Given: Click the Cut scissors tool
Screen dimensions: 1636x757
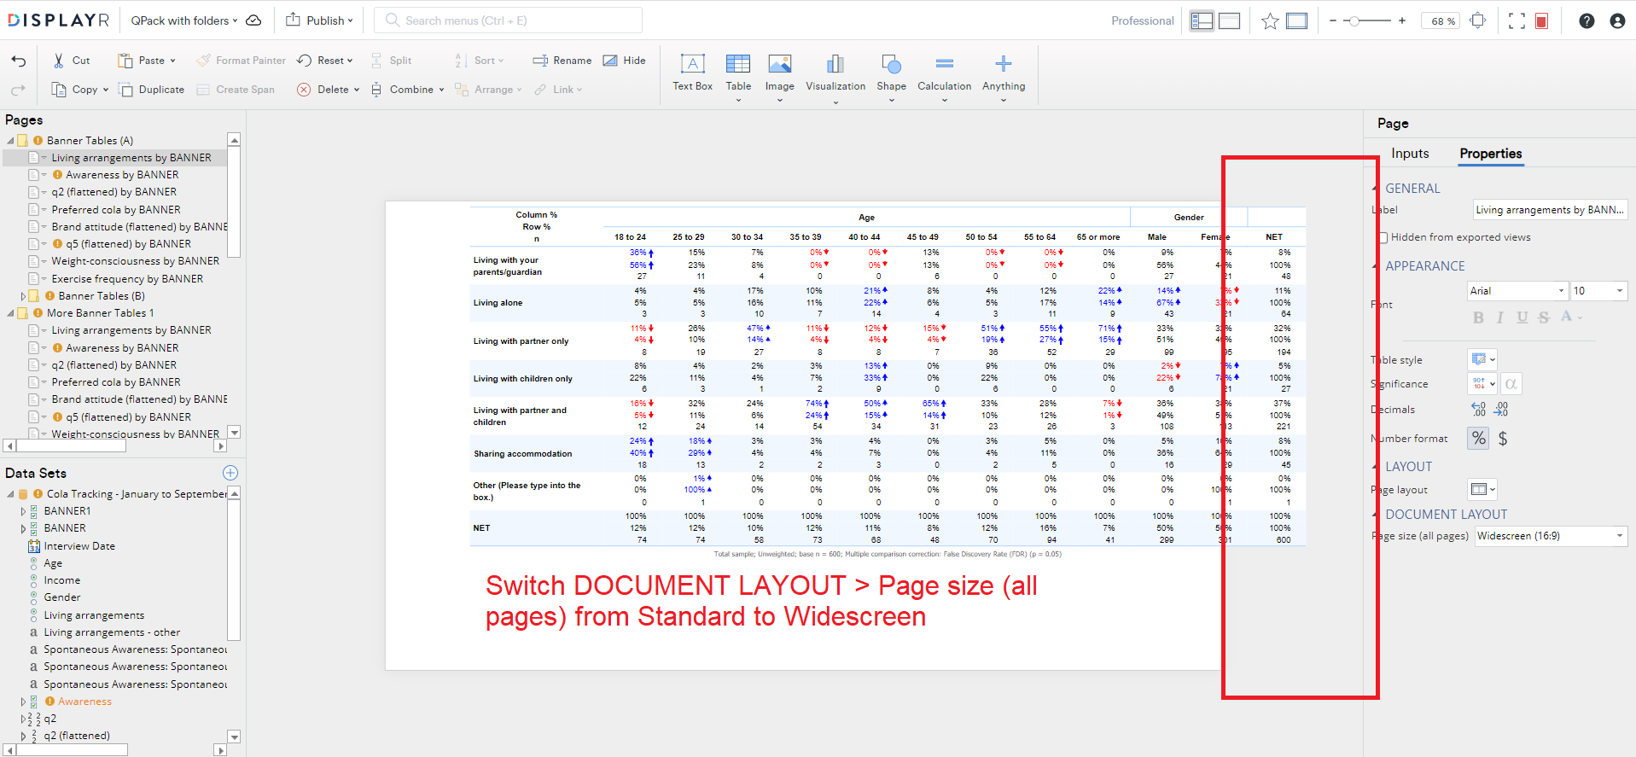Looking at the screenshot, I should [71, 61].
